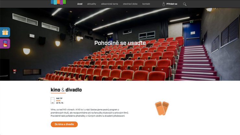The height and width of the screenshot is (135, 240).
Task: Click the Do kina a divadla button
Action: click(x=64, y=124)
